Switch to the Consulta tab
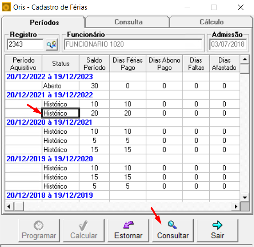The width and height of the screenshot is (254, 247). tap(128, 22)
